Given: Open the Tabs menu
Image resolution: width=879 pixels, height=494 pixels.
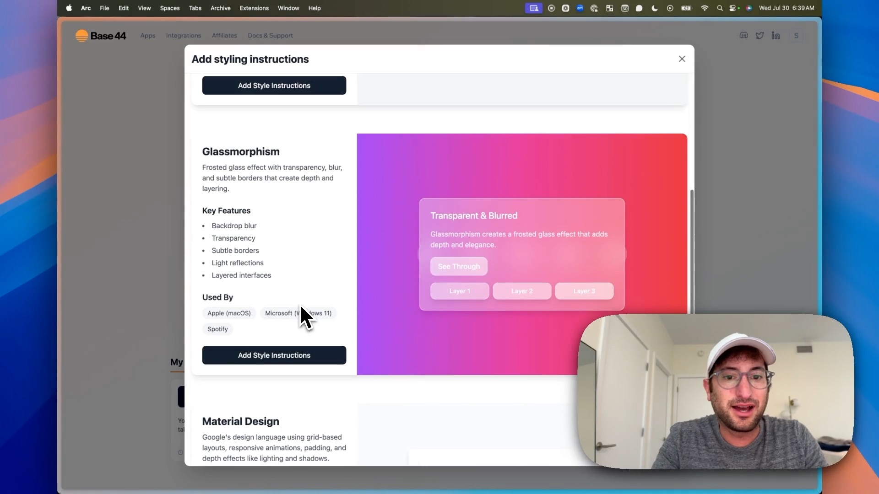Looking at the screenshot, I should coord(195,8).
